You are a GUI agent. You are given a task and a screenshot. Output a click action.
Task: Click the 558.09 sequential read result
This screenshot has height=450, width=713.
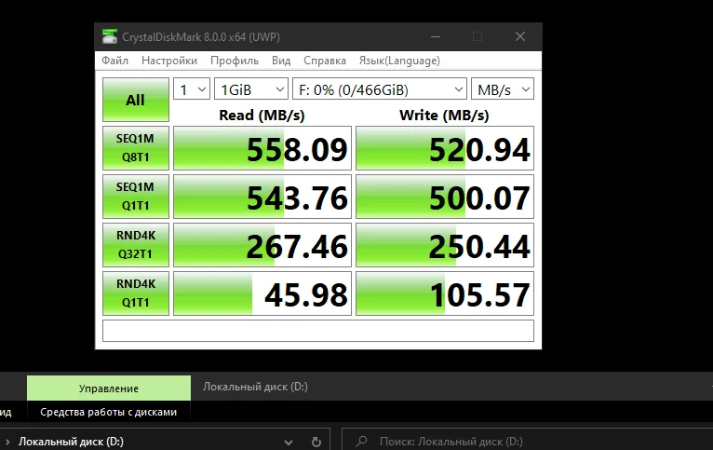pos(262,148)
